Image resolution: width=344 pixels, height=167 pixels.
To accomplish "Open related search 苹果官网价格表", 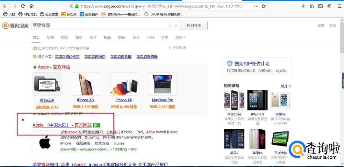I will point(67,57).
